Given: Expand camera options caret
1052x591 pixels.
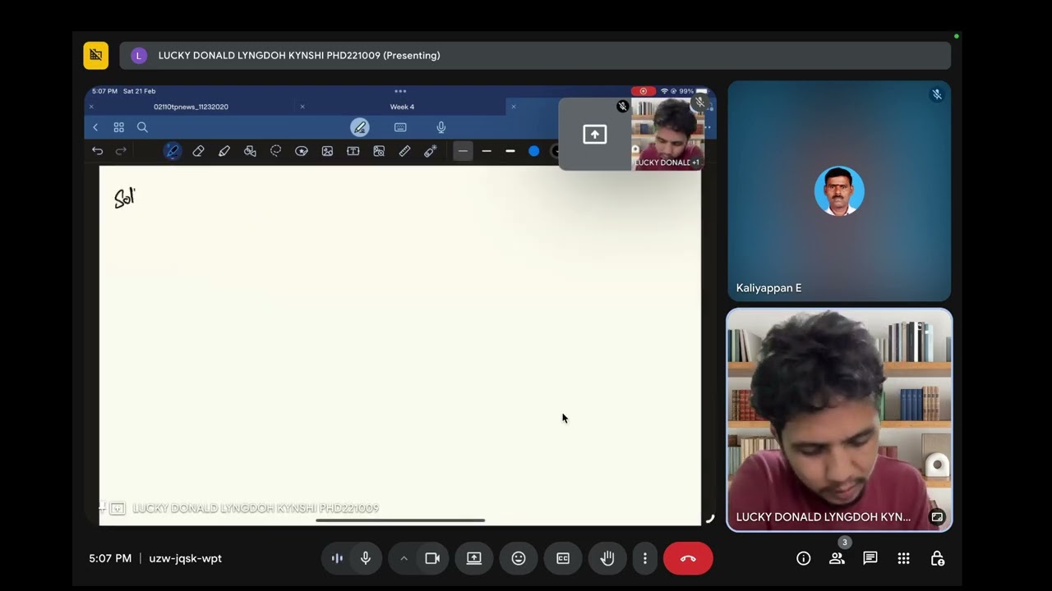Looking at the screenshot, I should 404,558.
